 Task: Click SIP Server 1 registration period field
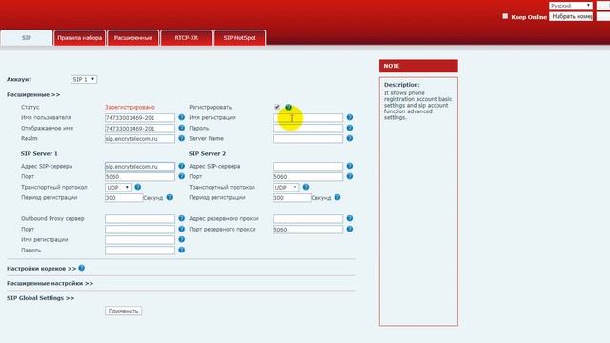click(x=124, y=197)
